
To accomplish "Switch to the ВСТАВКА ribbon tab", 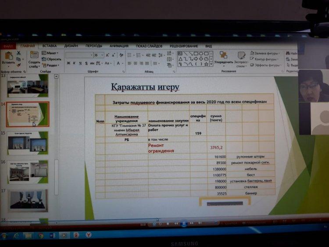I will pyautogui.click(x=49, y=46).
